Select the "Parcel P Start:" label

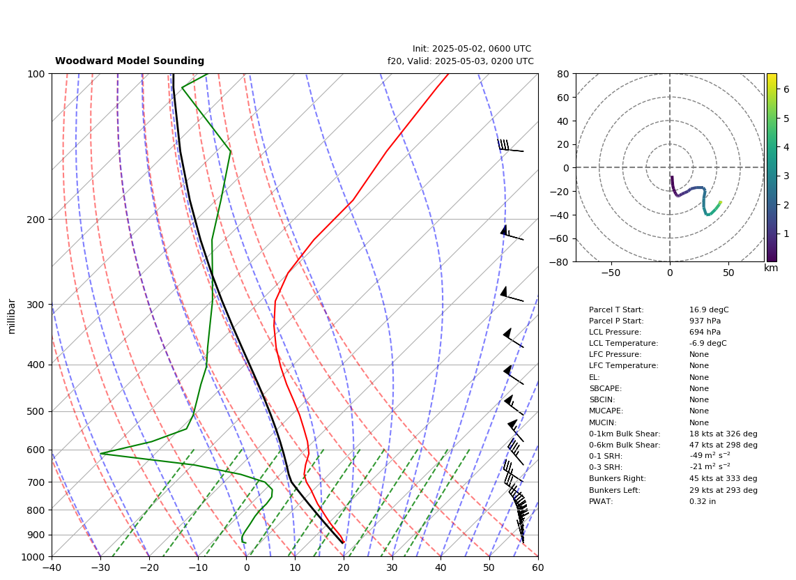pyautogui.click(x=615, y=321)
